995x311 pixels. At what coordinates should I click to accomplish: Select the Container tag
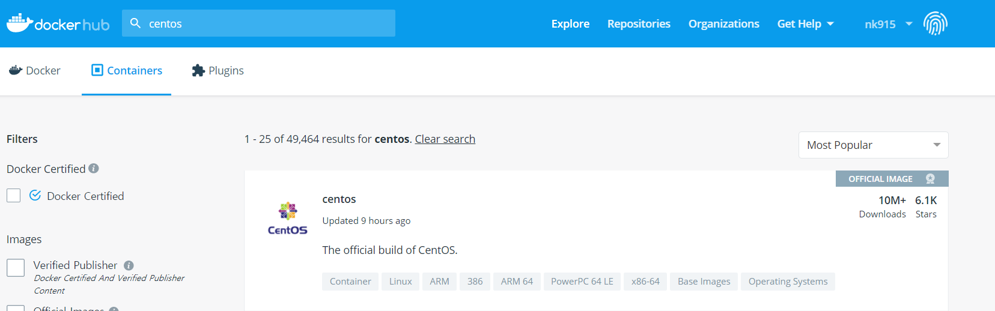point(350,282)
